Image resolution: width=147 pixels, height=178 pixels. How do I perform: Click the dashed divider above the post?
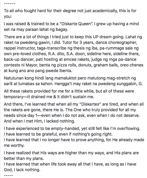point(9,3)
